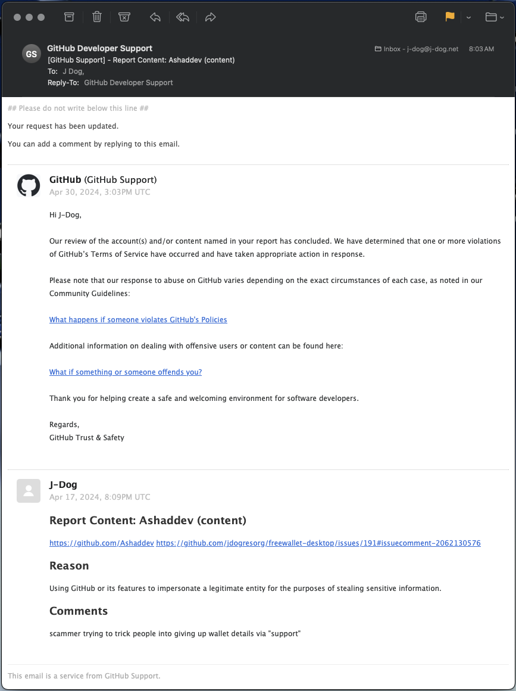Click the Reply All double-arrow icon

pos(183,17)
